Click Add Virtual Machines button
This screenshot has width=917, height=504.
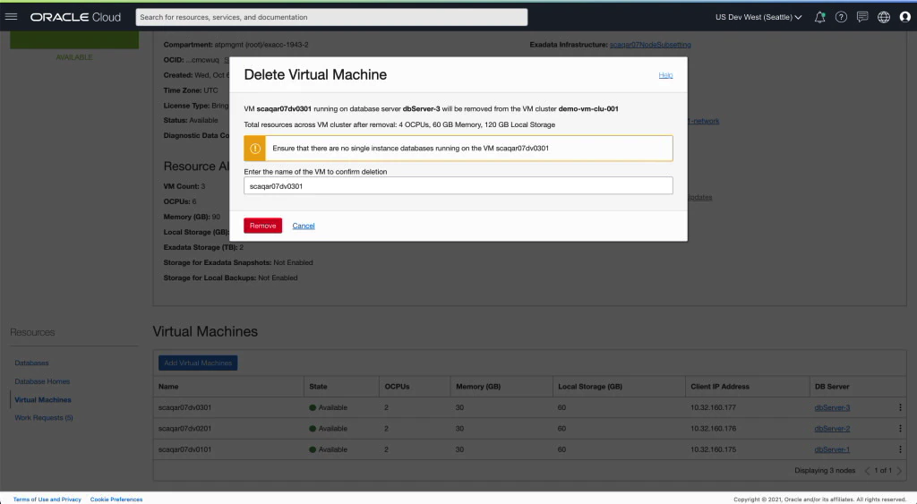point(198,363)
